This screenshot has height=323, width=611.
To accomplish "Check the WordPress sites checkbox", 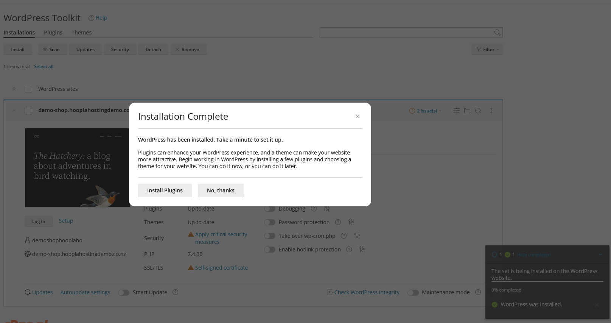I will pyautogui.click(x=28, y=89).
